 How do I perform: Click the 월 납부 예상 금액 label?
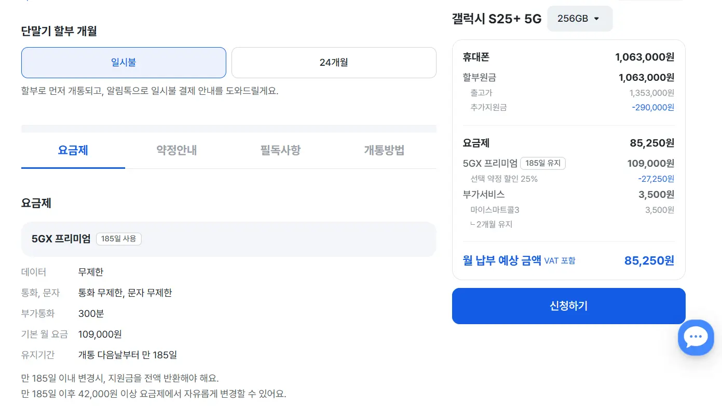(502, 260)
